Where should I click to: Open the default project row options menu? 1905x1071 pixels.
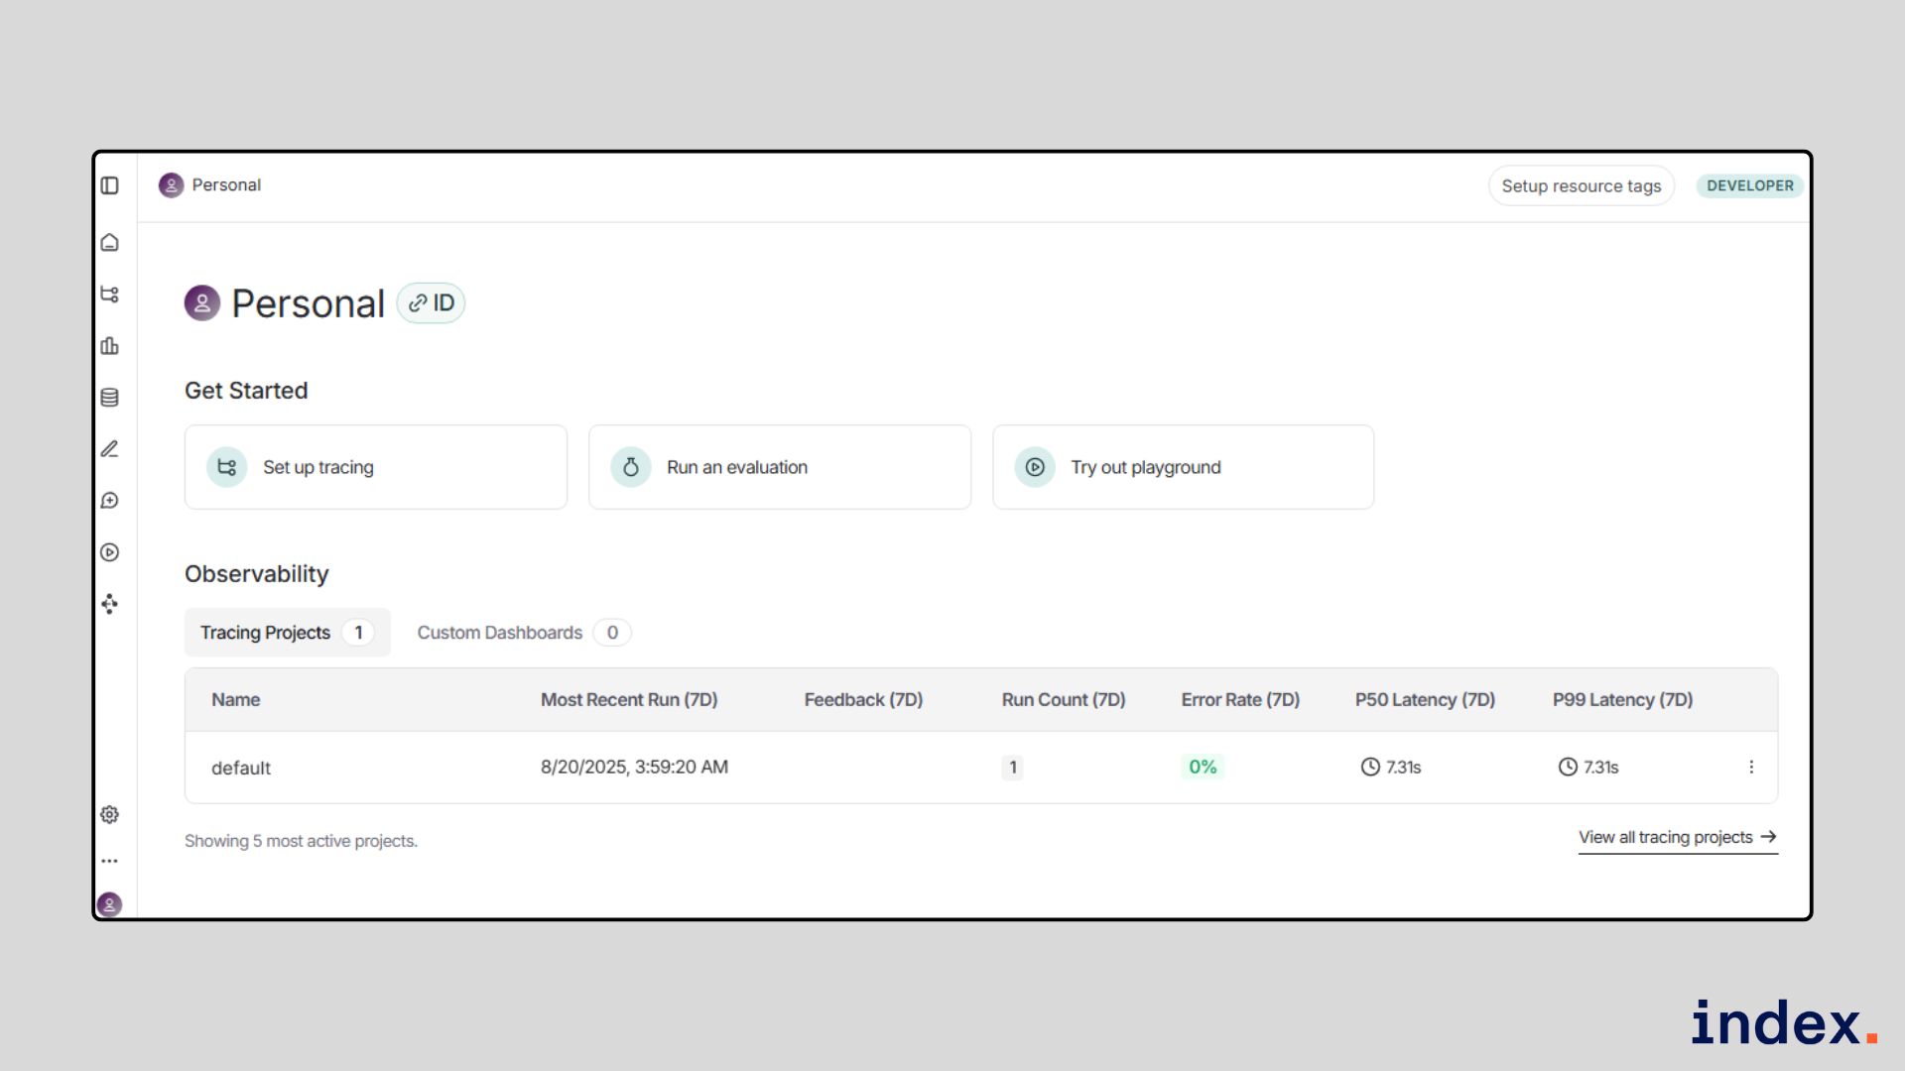[1751, 767]
